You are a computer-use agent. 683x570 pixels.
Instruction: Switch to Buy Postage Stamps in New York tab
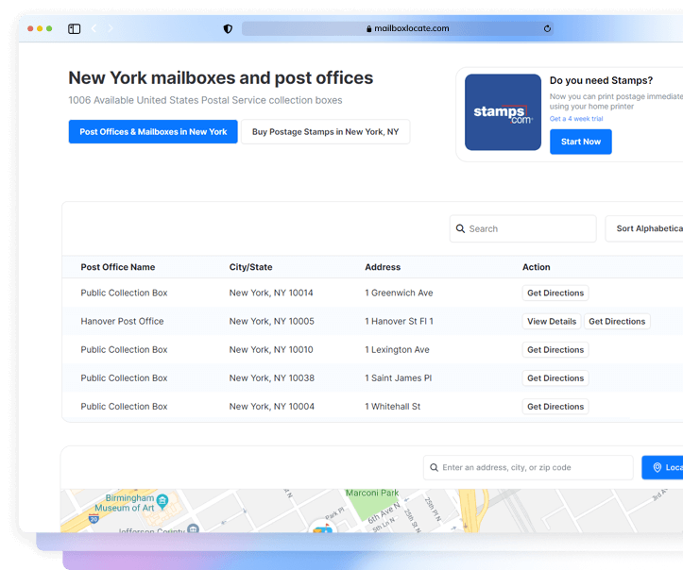(x=325, y=132)
